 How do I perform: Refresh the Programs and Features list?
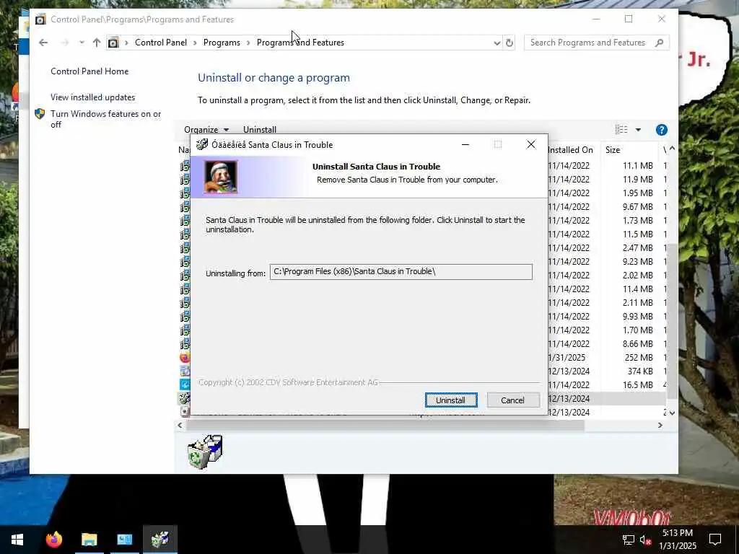coord(510,43)
